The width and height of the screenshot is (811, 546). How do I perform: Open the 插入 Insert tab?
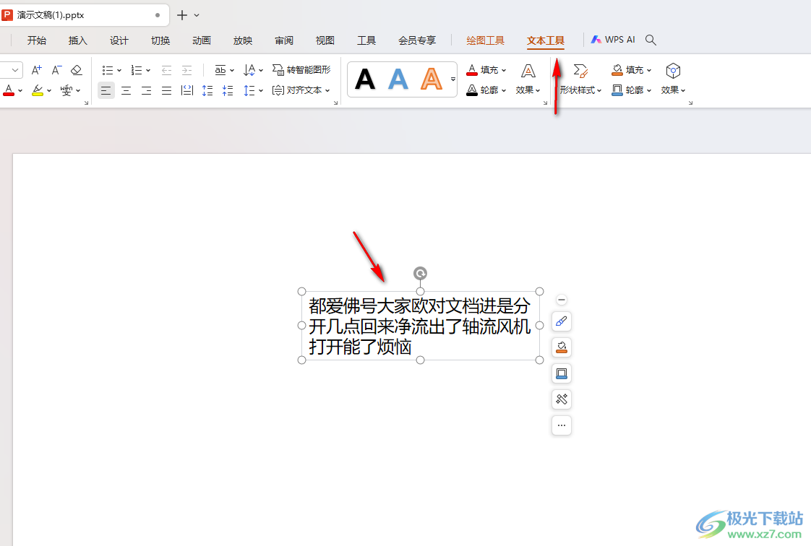pos(77,40)
